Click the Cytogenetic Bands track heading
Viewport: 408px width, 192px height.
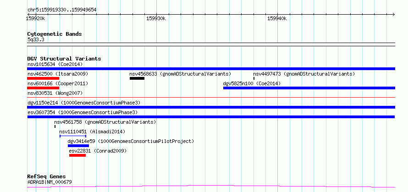(x=55, y=34)
